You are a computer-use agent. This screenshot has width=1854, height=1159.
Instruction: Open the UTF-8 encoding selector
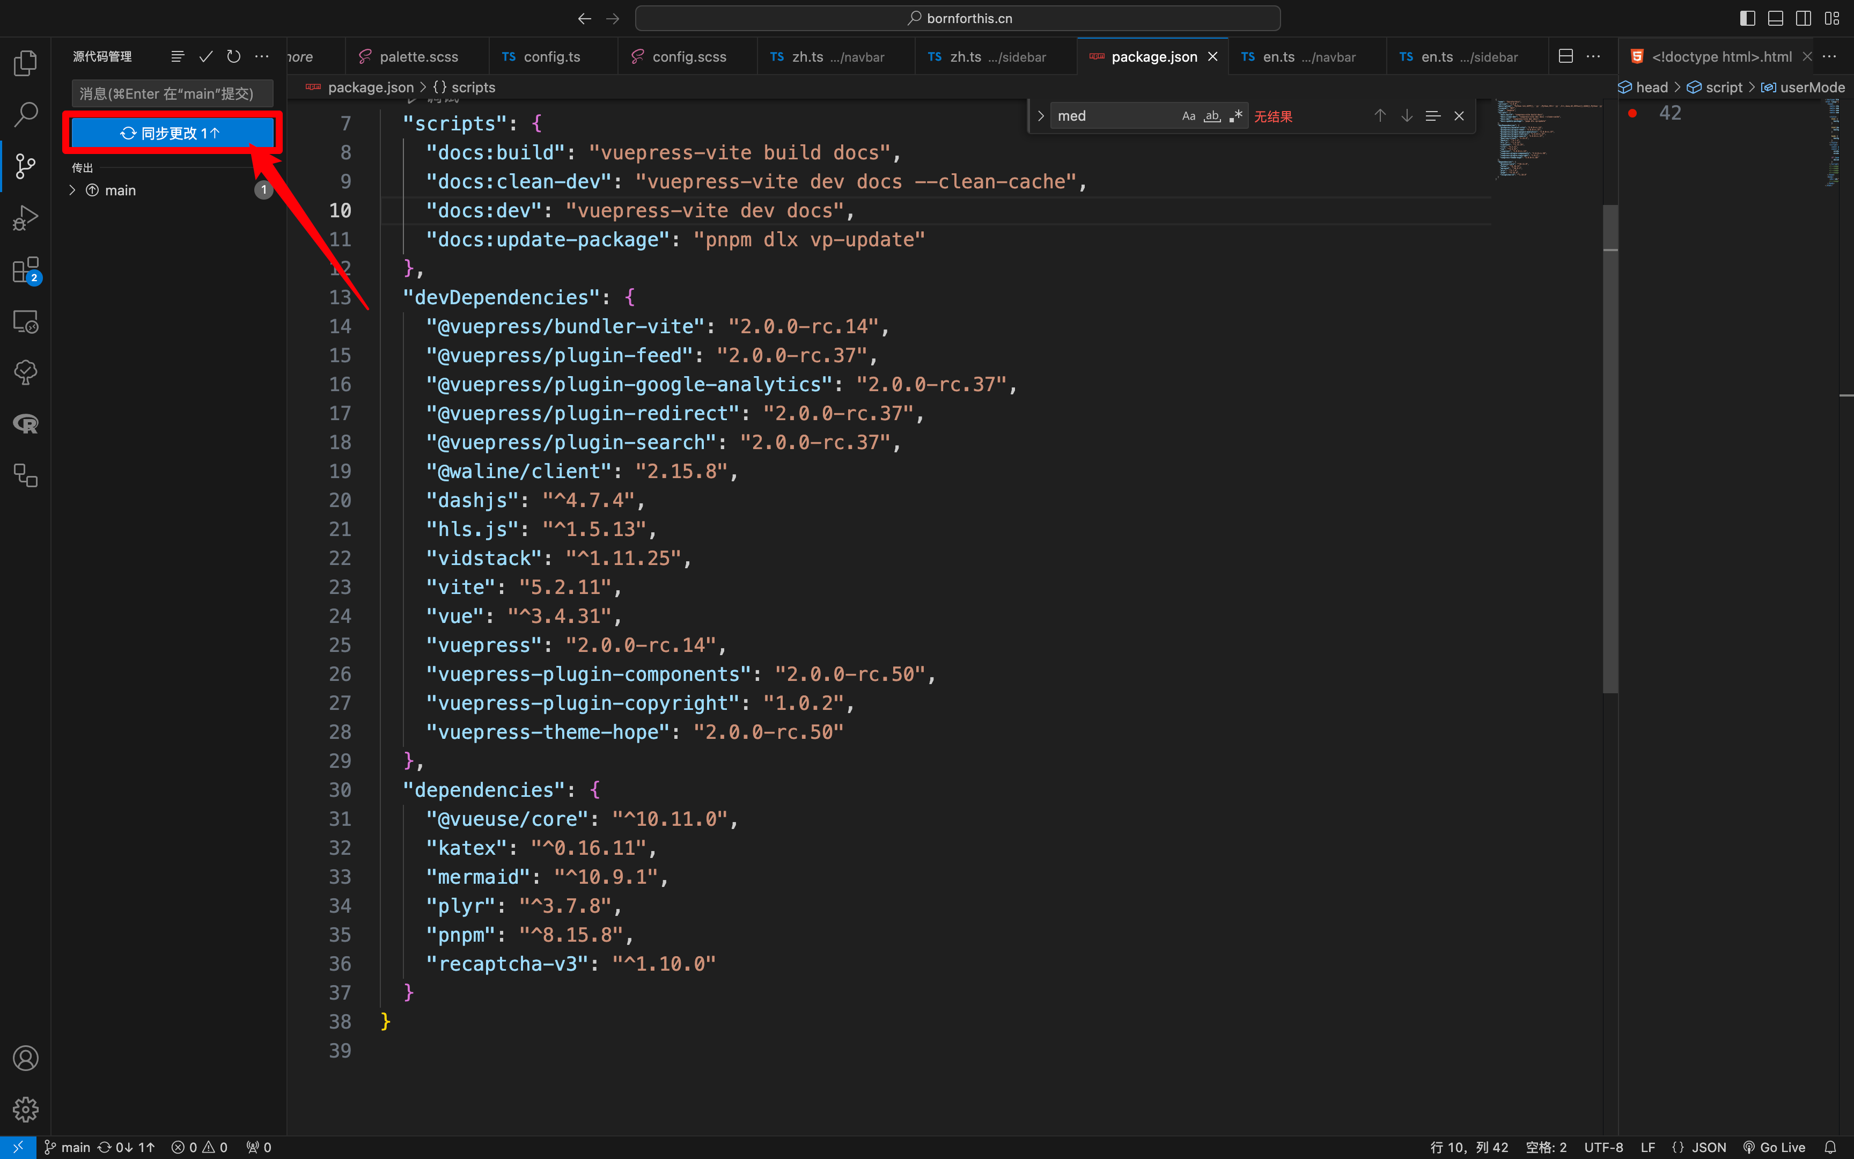(x=1603, y=1148)
